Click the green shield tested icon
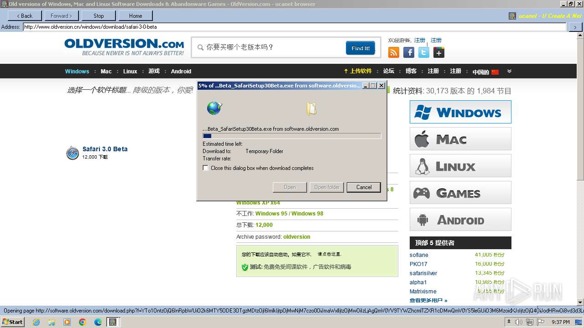This screenshot has width=584, height=328. [245, 267]
